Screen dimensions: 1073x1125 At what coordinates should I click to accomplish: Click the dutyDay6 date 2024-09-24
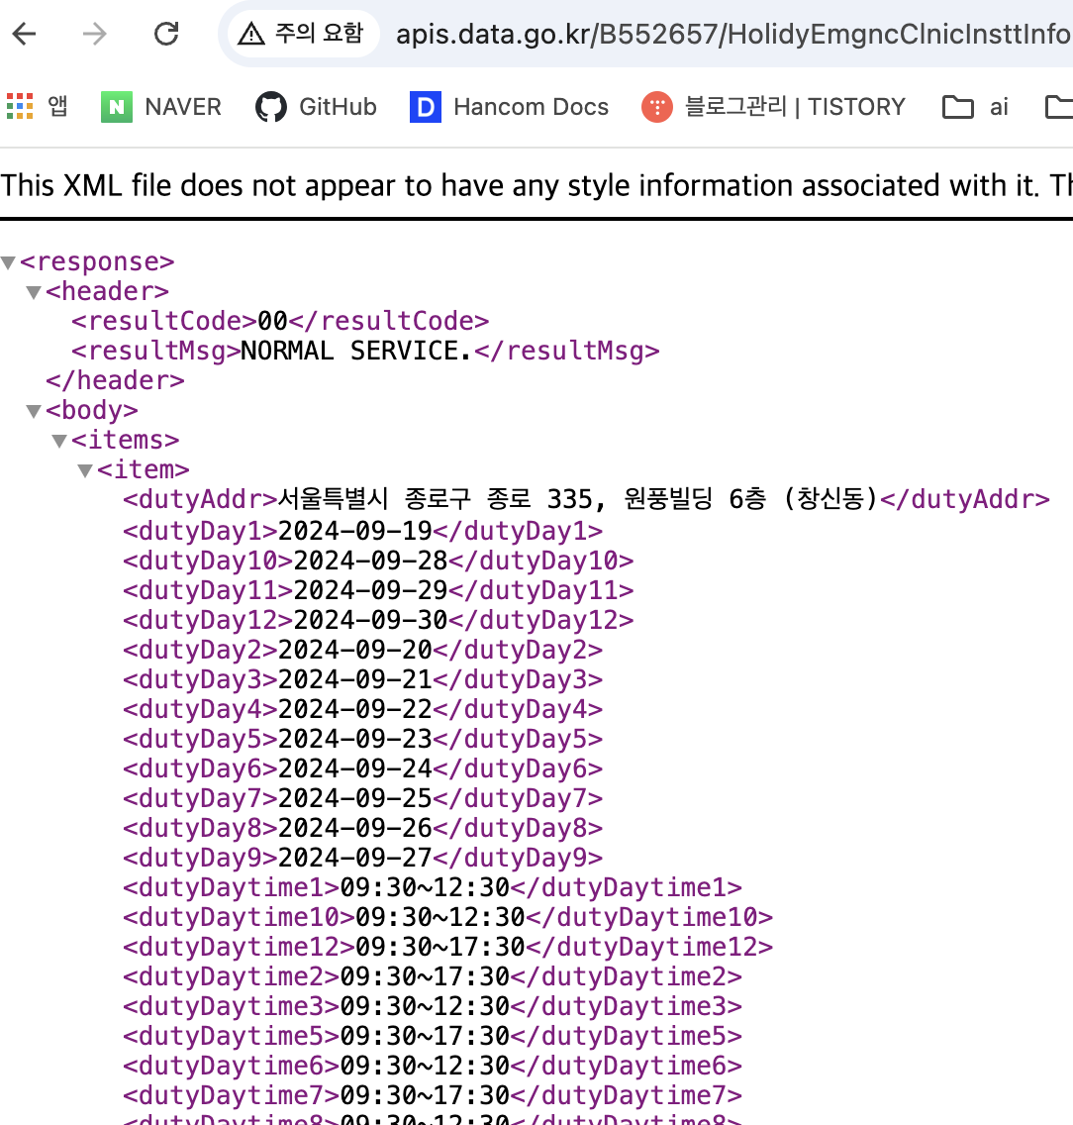[x=355, y=769]
